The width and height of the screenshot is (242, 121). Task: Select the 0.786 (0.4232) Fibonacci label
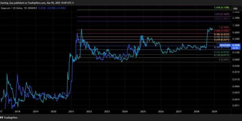click(222, 35)
